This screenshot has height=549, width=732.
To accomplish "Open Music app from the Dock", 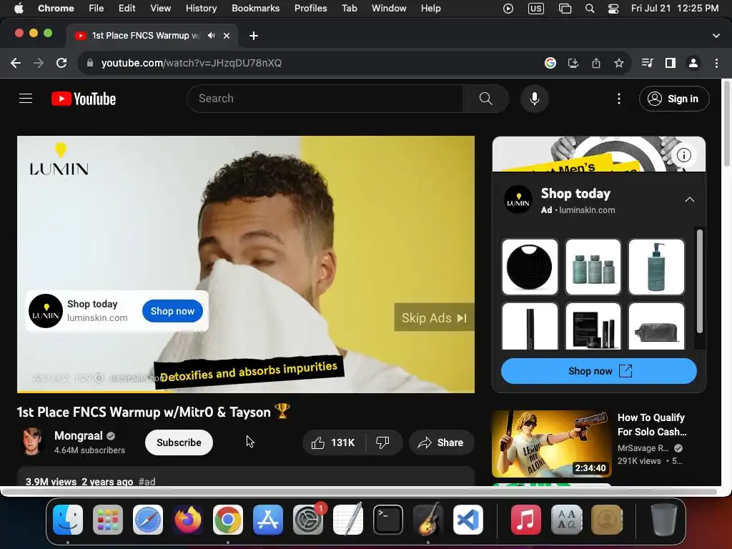I will pyautogui.click(x=525, y=520).
